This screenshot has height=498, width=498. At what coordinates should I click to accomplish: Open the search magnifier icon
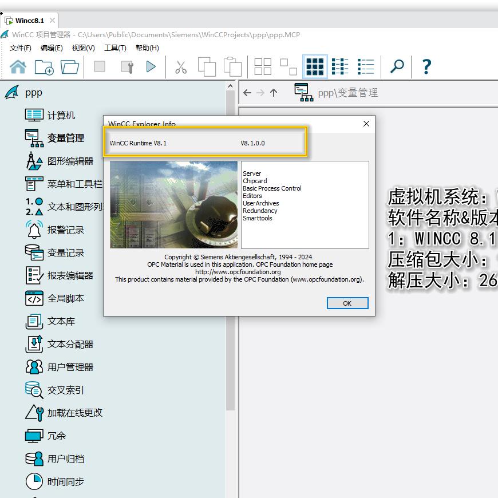point(397,66)
